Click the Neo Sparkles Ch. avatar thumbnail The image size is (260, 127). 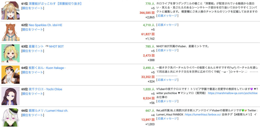10,32
